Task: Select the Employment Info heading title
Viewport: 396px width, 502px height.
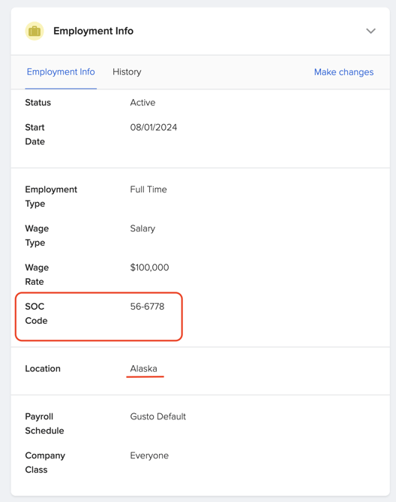Action: pyautogui.click(x=93, y=31)
